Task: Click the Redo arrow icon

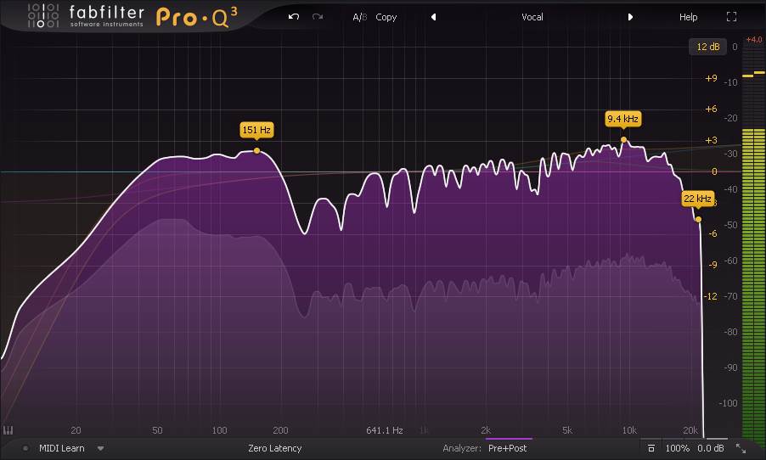Action: 318,17
